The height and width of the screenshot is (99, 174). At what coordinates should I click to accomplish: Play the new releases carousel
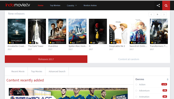click(157, 14)
